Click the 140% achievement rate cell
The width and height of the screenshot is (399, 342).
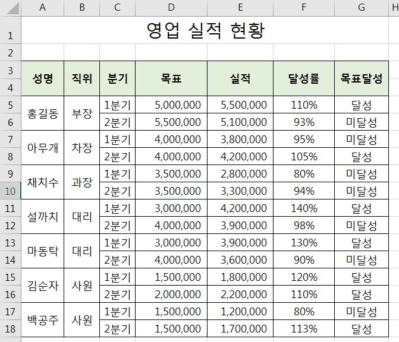pyautogui.click(x=304, y=208)
